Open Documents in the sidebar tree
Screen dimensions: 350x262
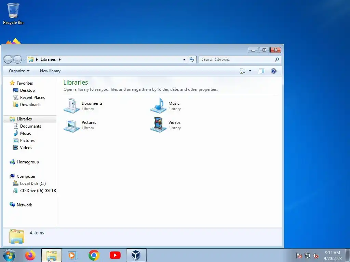coord(30,126)
